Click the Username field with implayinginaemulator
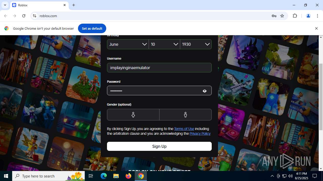 point(159,68)
